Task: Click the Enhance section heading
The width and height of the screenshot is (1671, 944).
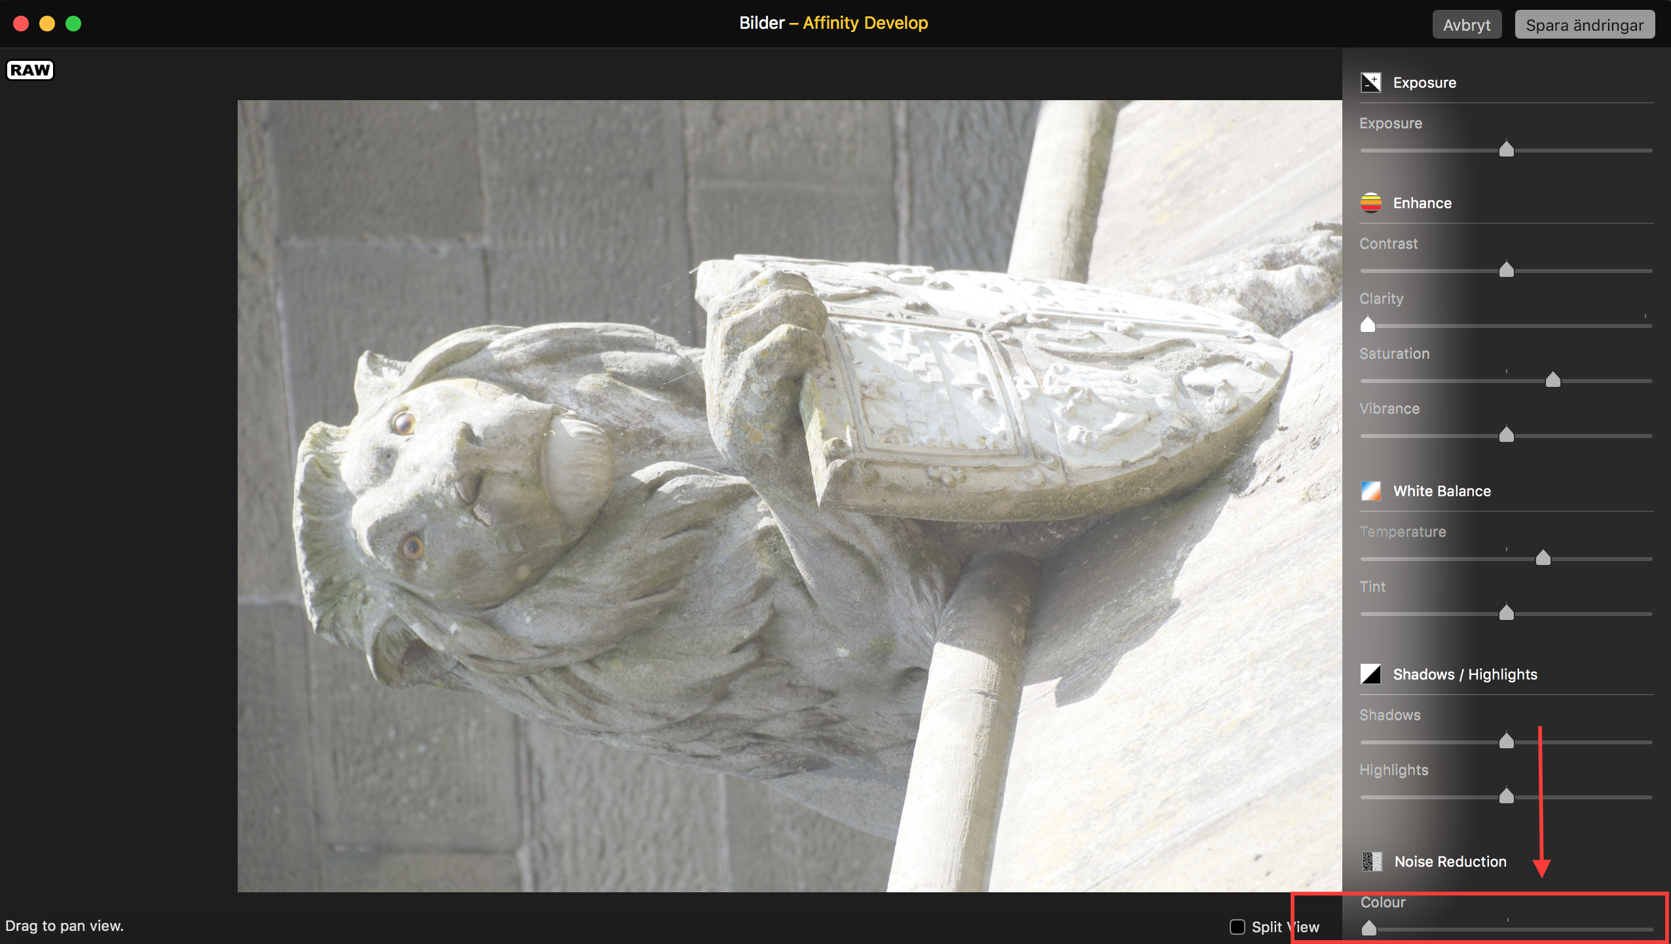Action: click(x=1422, y=203)
